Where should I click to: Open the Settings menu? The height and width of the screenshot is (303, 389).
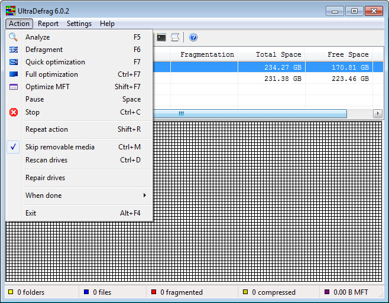tap(79, 24)
